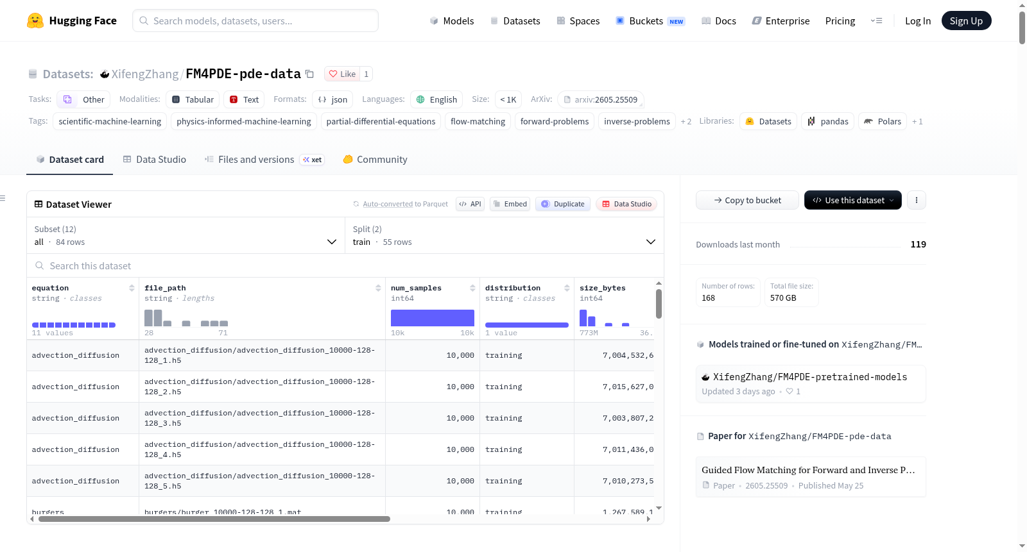The image size is (1027, 552).
Task: Click the Log In link
Action: (x=918, y=21)
